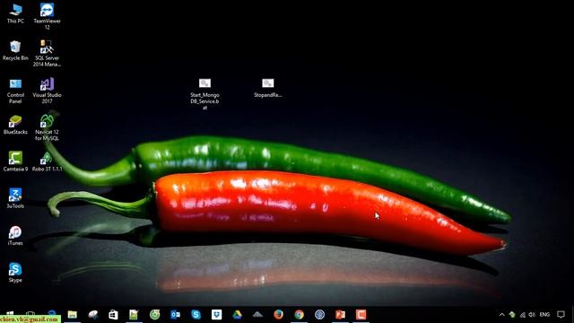Open the Action Center notifications
574x323 pixels.
[x=561, y=314]
